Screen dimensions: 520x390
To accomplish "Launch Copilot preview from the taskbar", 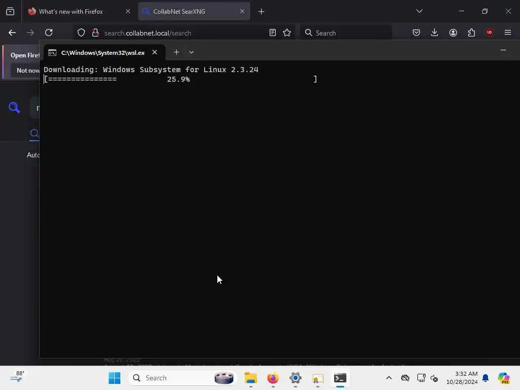I will [504, 378].
